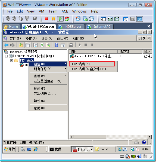Open the IIS 文件(F) menu
The image size is (156, 162).
click(x=15, y=38)
